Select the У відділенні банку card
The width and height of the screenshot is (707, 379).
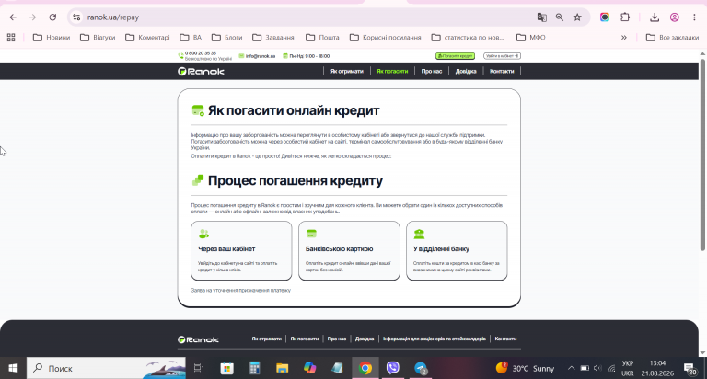tap(457, 250)
